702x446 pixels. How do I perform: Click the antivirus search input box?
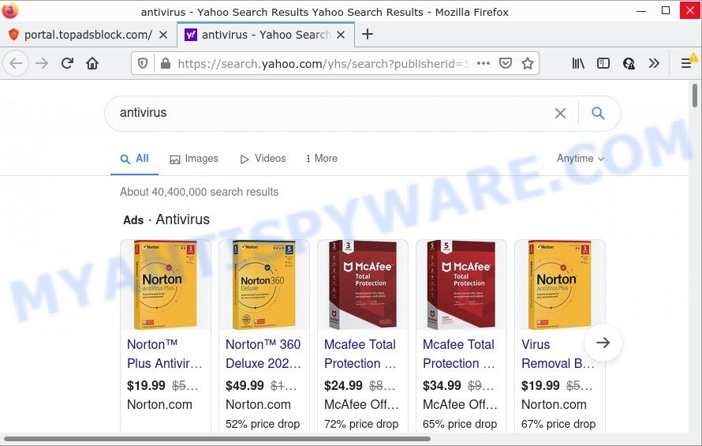pos(331,113)
